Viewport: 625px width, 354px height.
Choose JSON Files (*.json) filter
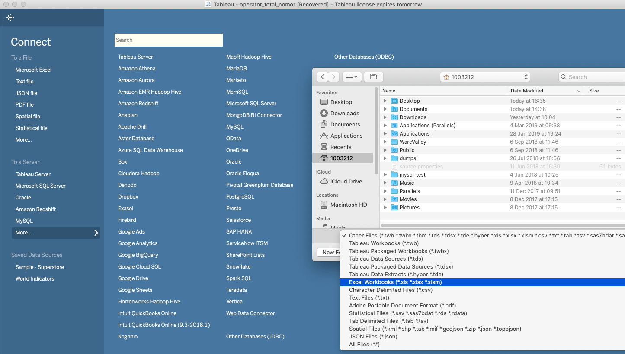click(483, 337)
